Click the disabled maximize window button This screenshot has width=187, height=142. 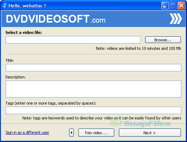point(173,5)
